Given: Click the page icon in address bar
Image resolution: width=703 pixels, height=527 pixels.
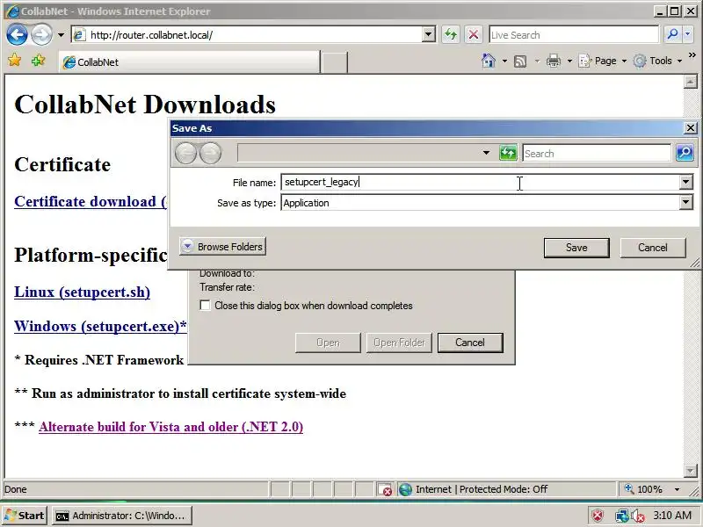Looking at the screenshot, I should pyautogui.click(x=79, y=34).
